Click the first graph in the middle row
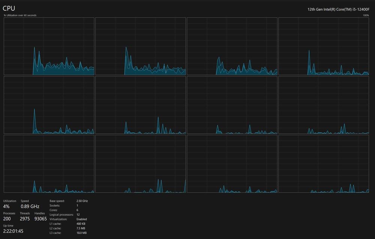Screen dimensions: 375x239 (x=49, y=105)
